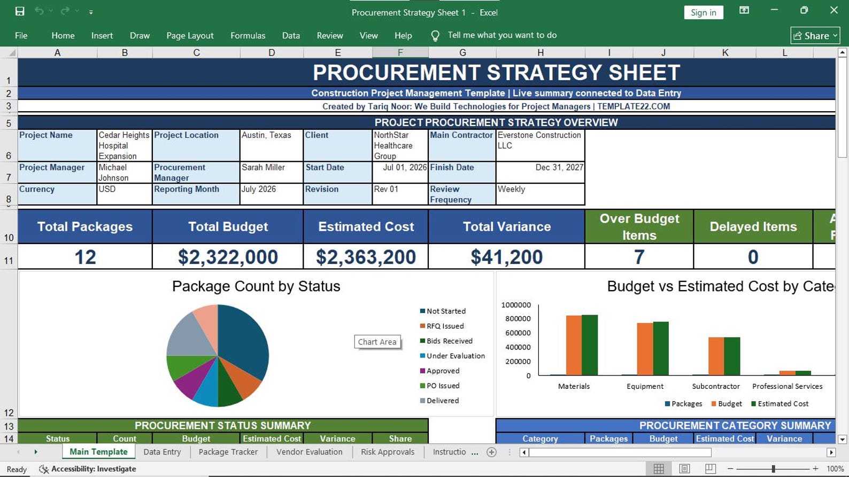
Task: Switch to Page Layout view icon
Action: [x=684, y=468]
